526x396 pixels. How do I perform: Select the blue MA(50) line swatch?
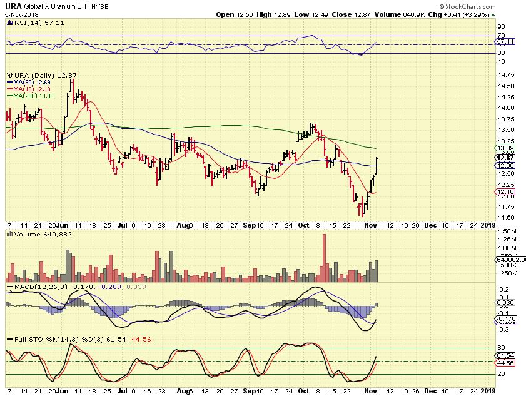[10, 83]
